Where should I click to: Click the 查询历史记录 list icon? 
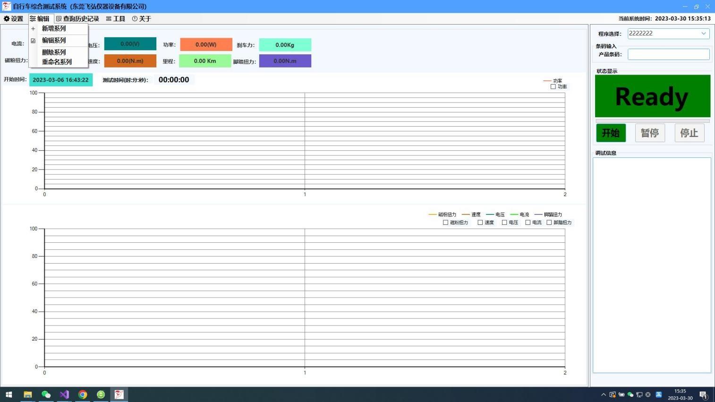click(59, 19)
